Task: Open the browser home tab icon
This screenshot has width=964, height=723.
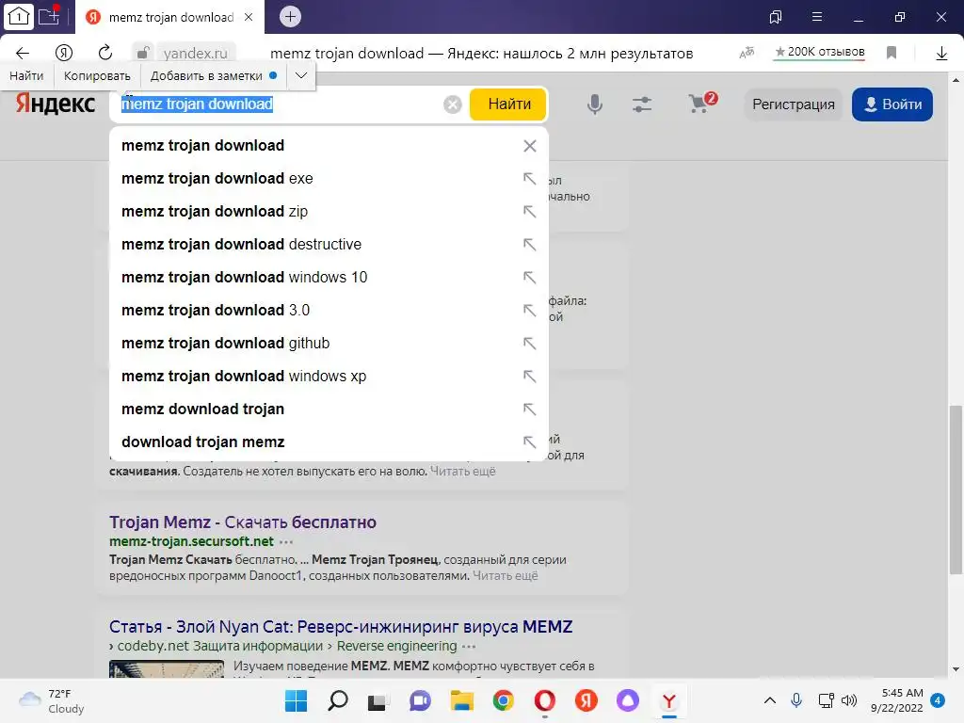Action: [x=18, y=17]
